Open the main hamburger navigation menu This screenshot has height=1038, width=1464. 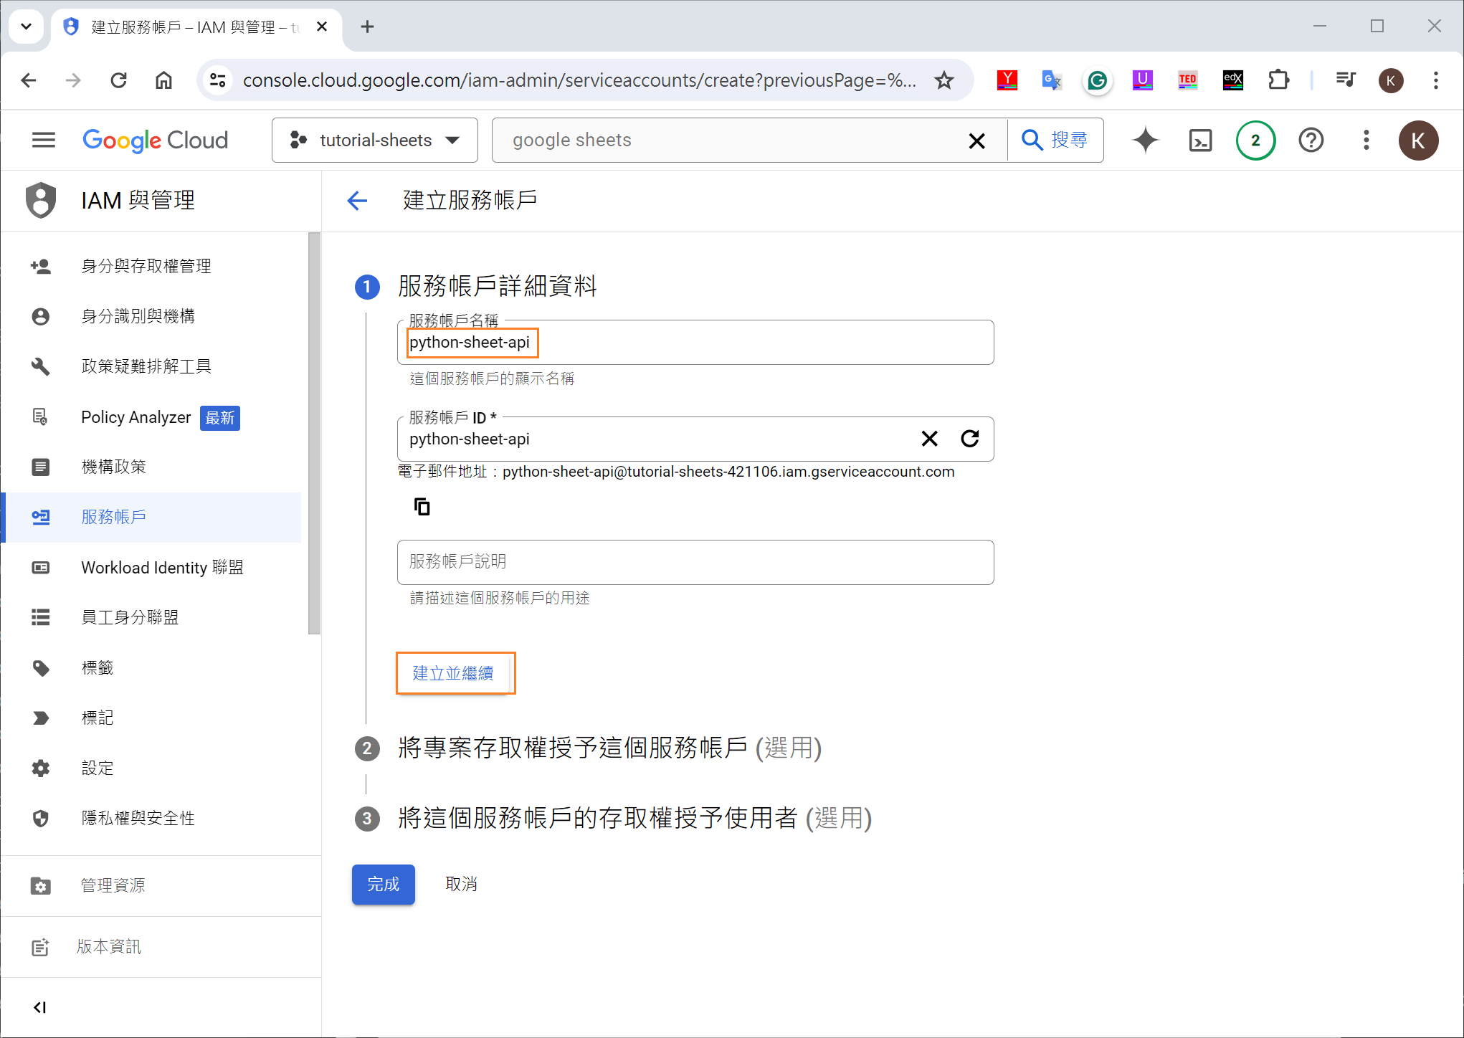click(x=44, y=140)
